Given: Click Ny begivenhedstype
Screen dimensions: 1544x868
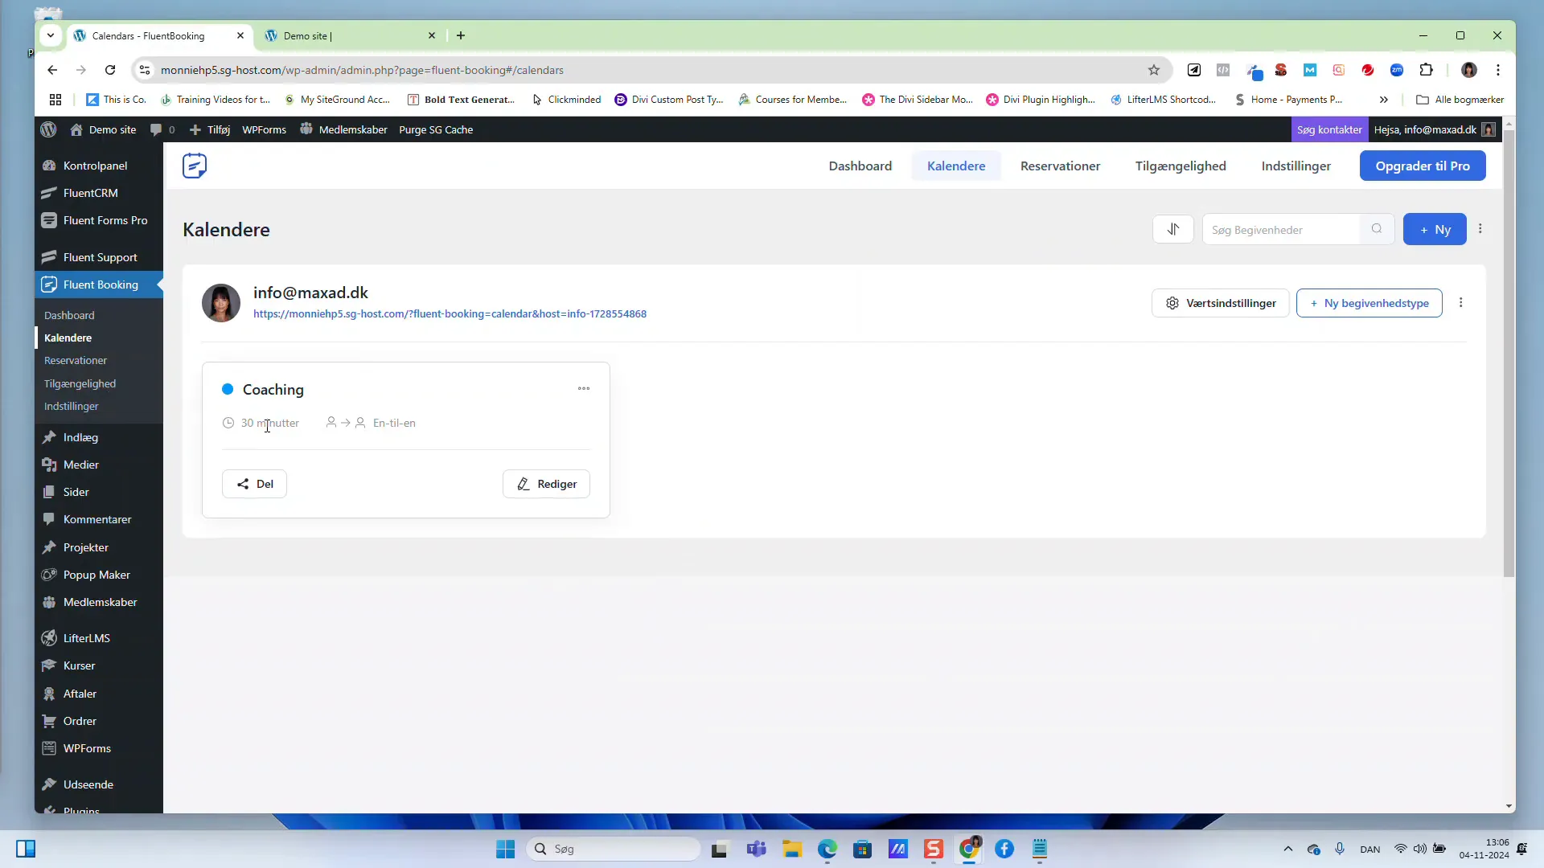Looking at the screenshot, I should [x=1369, y=303].
